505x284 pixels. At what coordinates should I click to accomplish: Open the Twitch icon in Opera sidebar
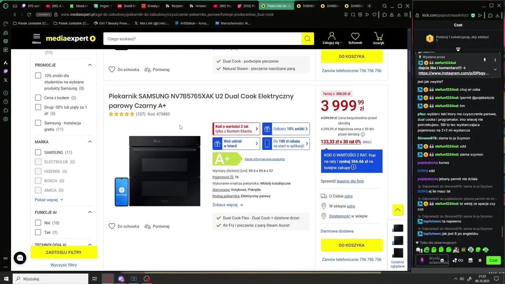click(6, 71)
